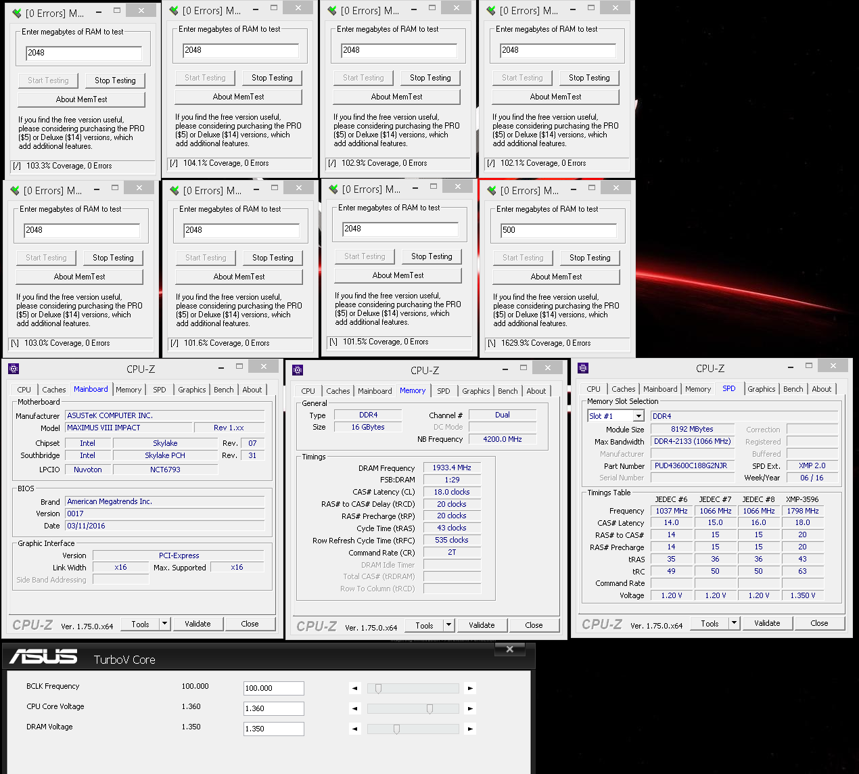Open Bench tab in CPU-Z Memory window
This screenshot has height=774, width=859.
508,391
